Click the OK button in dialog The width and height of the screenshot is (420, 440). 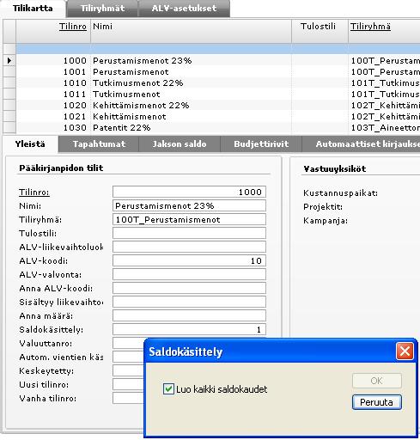(x=376, y=381)
